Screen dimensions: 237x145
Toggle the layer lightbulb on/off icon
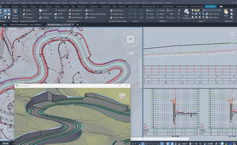(x=193, y=10)
